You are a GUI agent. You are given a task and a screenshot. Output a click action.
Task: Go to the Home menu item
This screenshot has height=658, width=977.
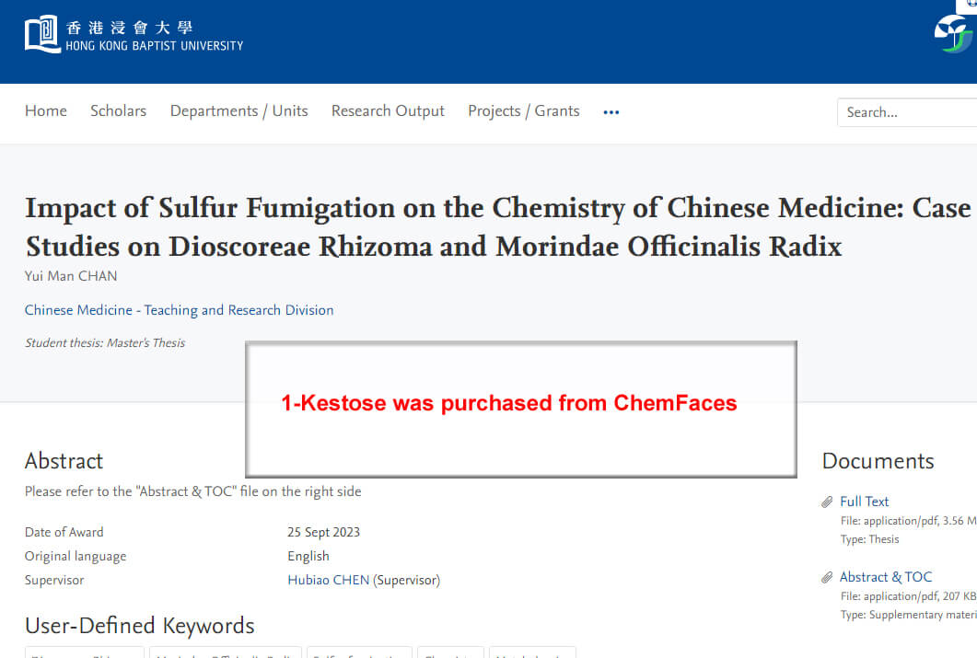[46, 110]
